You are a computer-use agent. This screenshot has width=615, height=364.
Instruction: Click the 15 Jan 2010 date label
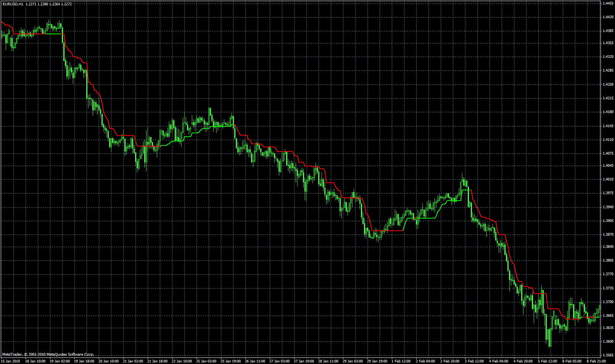[11, 361]
